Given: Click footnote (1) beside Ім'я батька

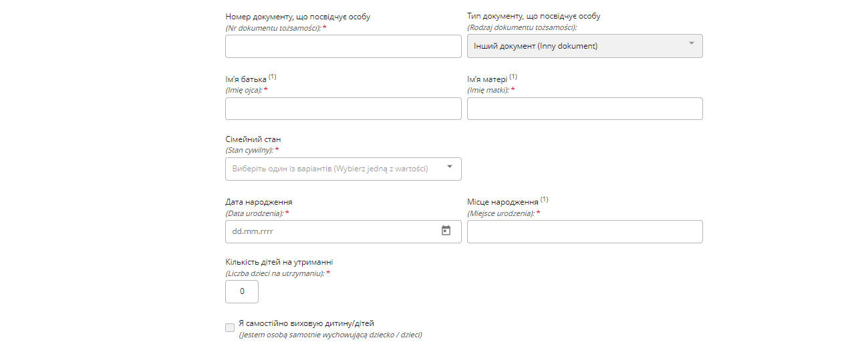Looking at the screenshot, I should pos(273,77).
